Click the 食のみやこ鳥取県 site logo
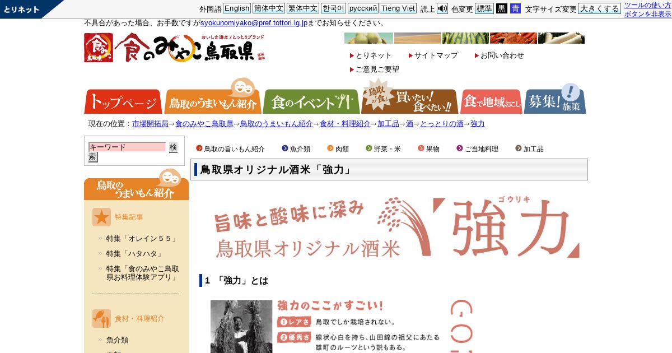This screenshot has width=672, height=353. pos(175,48)
